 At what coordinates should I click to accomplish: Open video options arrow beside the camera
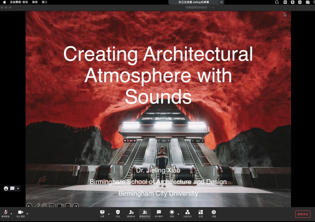tap(27, 214)
